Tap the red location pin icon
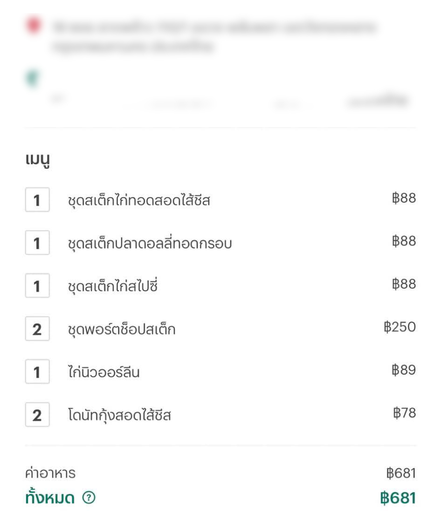Screen dimensions: 441x522 coord(33,25)
